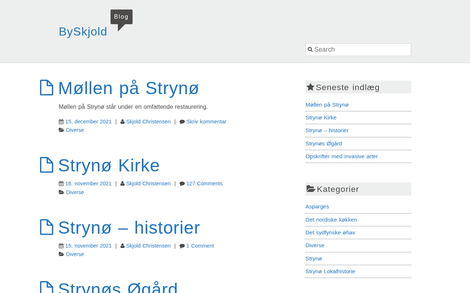The width and height of the screenshot is (470, 293).
Task: Click the document icon beside Strynø – historier
Action: [47, 227]
